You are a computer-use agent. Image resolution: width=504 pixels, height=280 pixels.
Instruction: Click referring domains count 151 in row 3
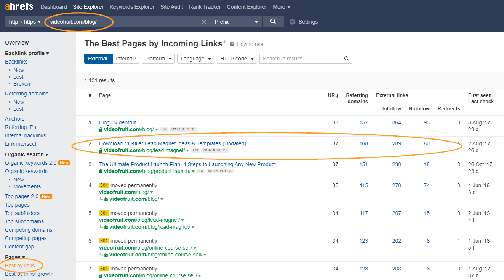pos(363,164)
